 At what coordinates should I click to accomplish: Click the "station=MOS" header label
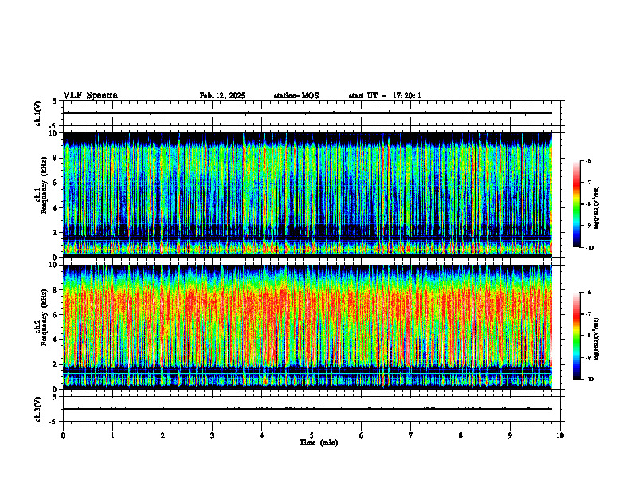(x=296, y=96)
